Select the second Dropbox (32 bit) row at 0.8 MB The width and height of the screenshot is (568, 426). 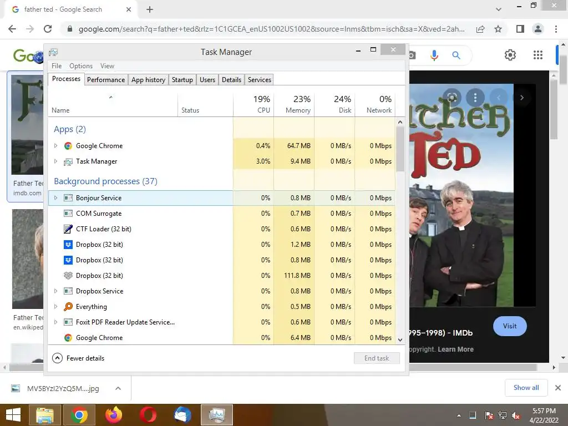tap(222, 260)
